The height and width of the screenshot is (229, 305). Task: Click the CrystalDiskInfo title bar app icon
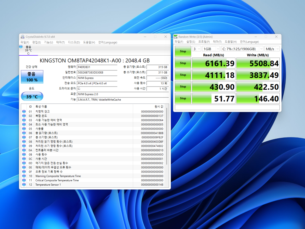(22, 37)
